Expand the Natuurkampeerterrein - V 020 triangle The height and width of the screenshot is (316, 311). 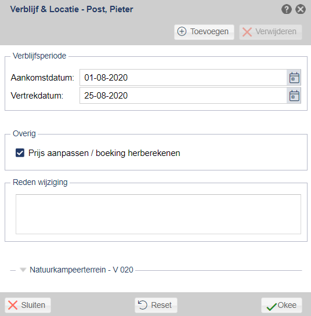[x=23, y=270]
